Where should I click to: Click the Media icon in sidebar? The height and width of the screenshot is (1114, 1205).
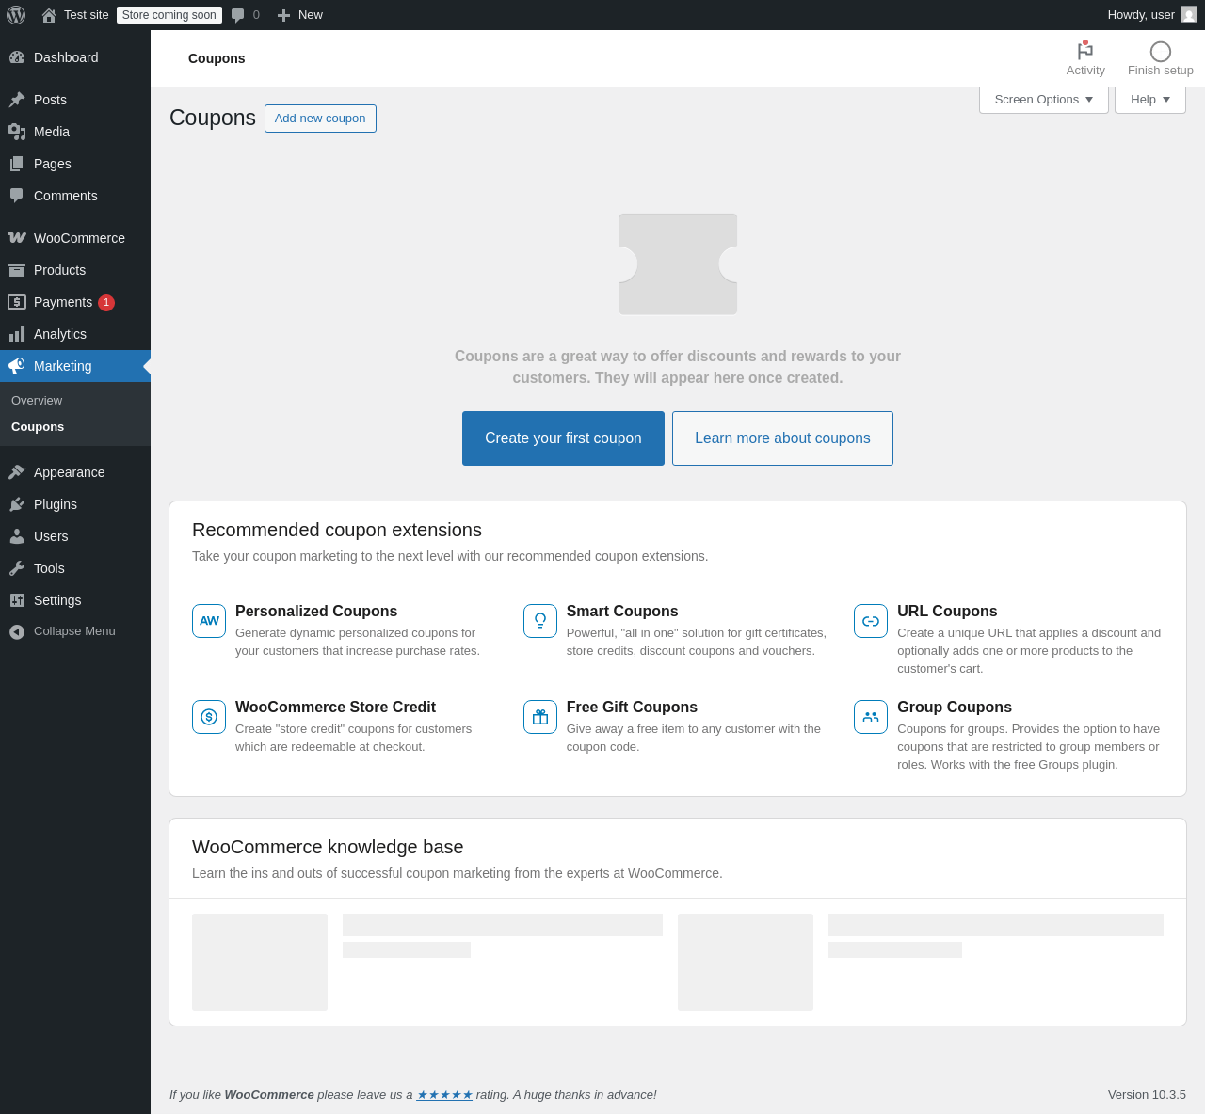tap(17, 132)
